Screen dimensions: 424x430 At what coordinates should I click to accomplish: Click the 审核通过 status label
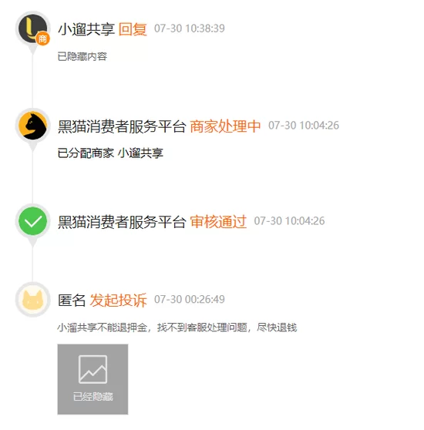[x=218, y=222]
